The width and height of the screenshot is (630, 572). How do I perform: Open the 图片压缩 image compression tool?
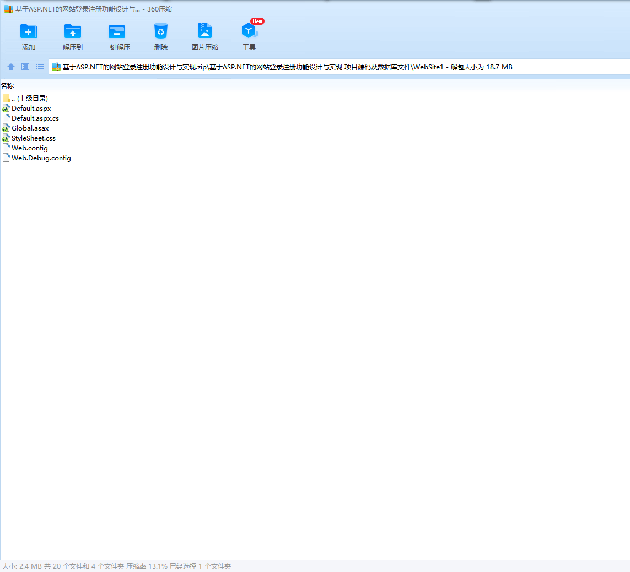click(205, 30)
